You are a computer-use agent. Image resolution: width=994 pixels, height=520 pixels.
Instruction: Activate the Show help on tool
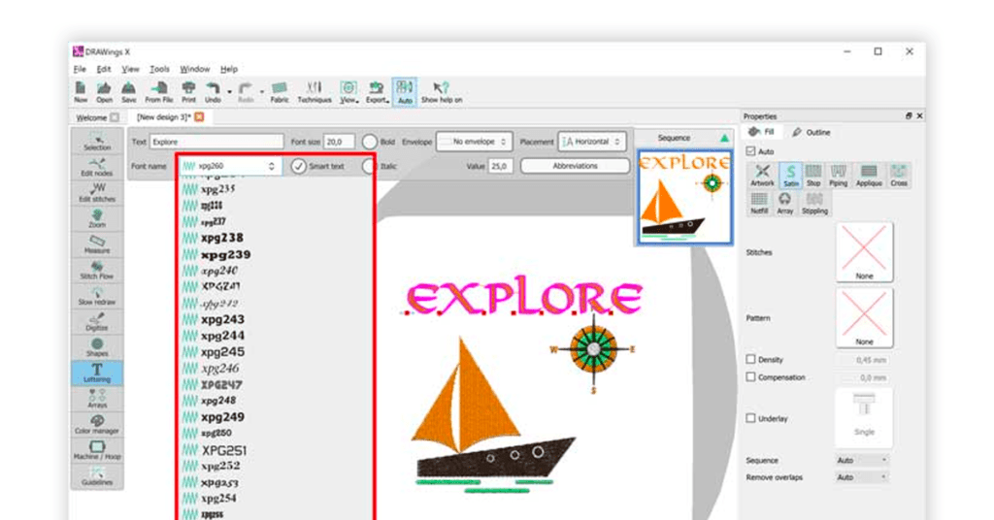(x=442, y=92)
